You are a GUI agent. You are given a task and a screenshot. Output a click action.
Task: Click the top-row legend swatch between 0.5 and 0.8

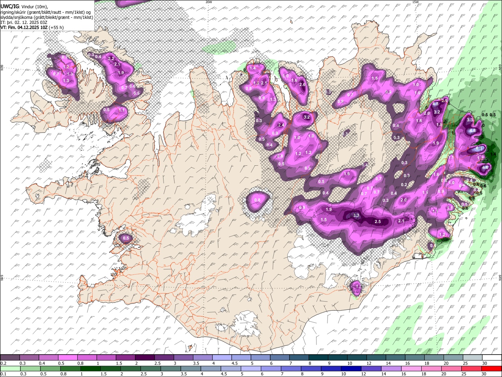68,357
